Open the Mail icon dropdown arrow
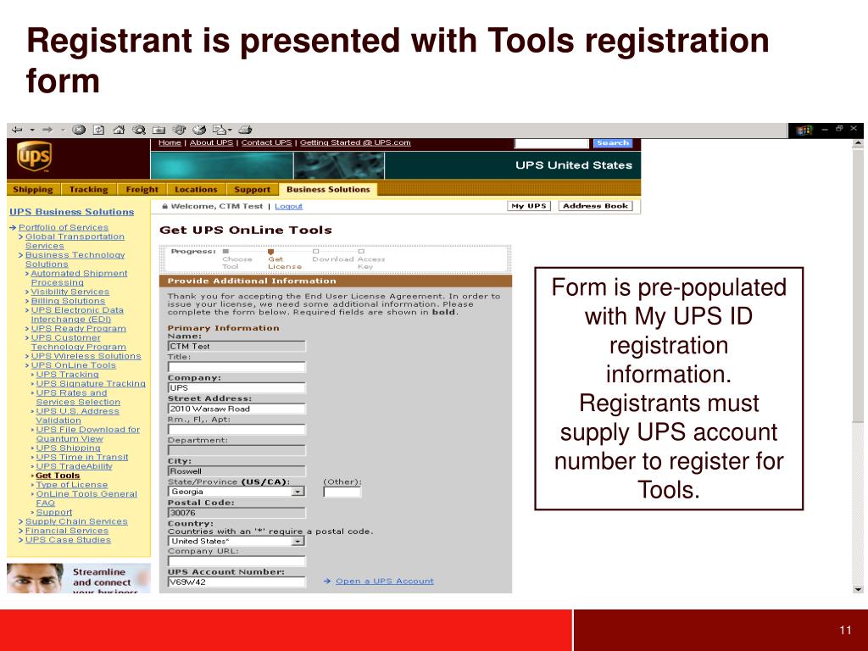 [230, 130]
